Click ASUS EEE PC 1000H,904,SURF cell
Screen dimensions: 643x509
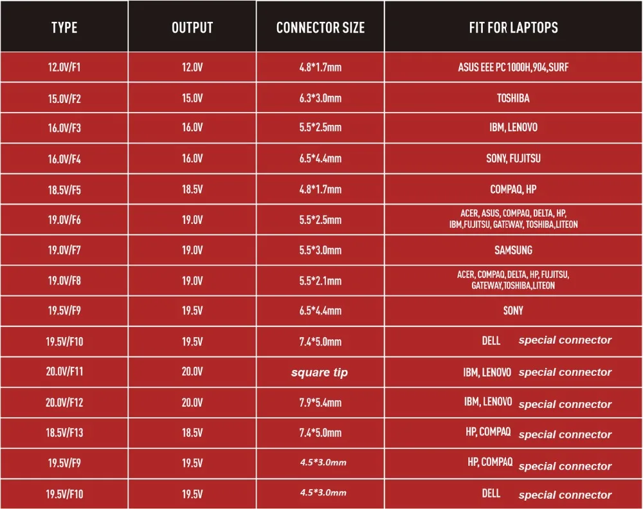[x=513, y=67]
